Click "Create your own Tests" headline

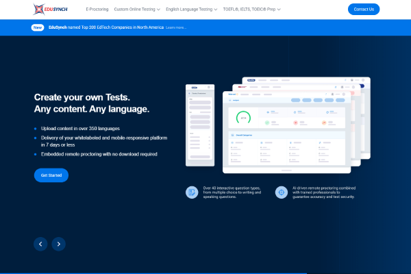coord(82,97)
